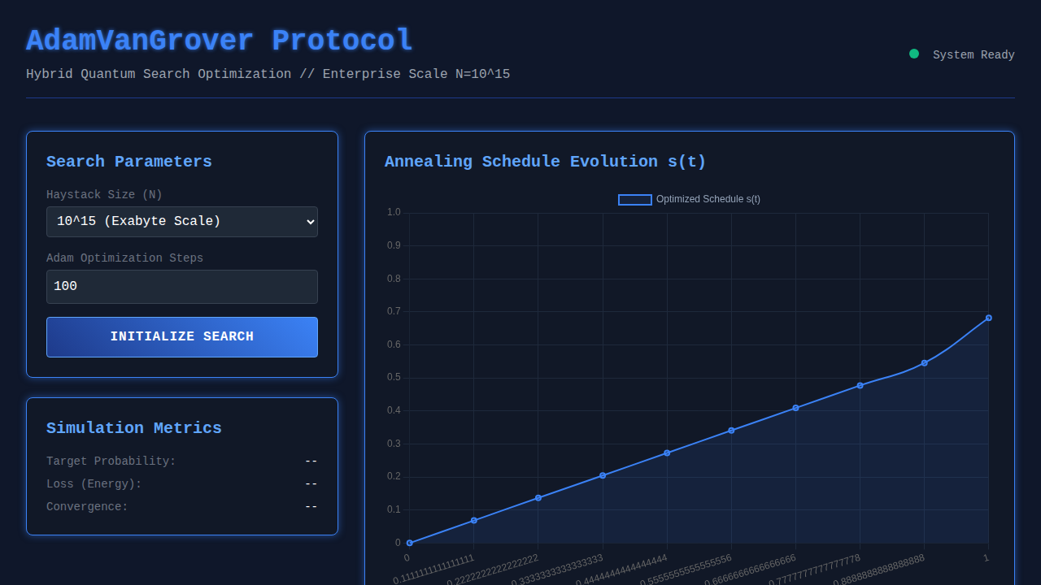Click the chart data point at x=1
The width and height of the screenshot is (1041, 585).
989,318
